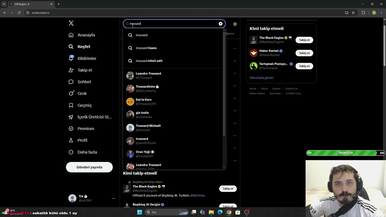The height and width of the screenshot is (217, 386).
Task: Open the tab search dropdown in Chrome
Action: [x=4, y=4]
